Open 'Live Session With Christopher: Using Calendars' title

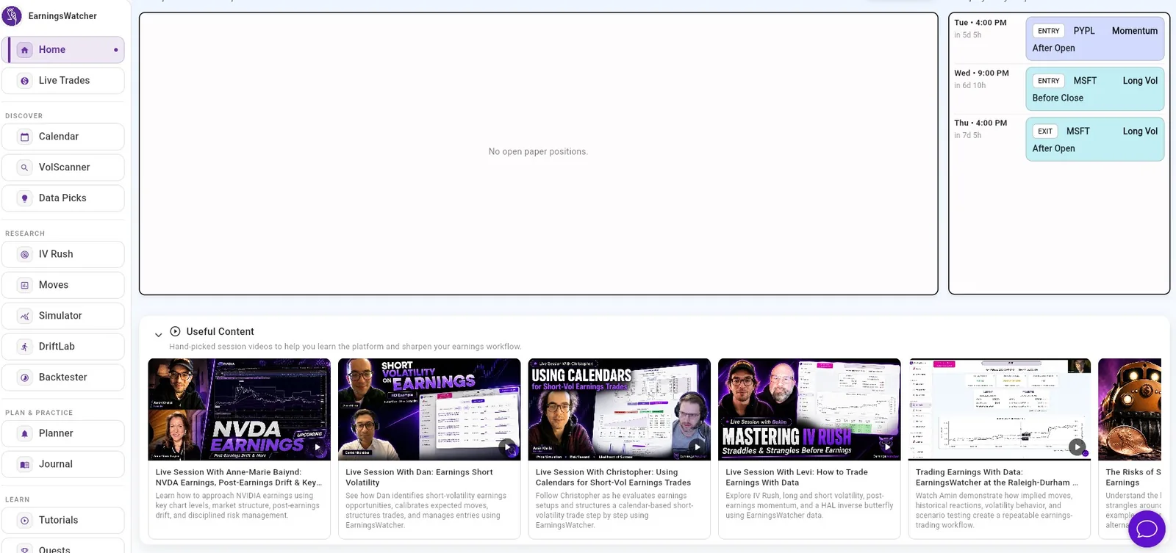(613, 477)
